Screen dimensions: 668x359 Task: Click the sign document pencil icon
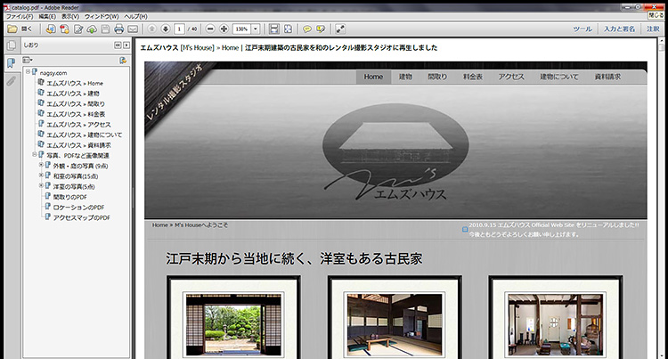(78, 29)
